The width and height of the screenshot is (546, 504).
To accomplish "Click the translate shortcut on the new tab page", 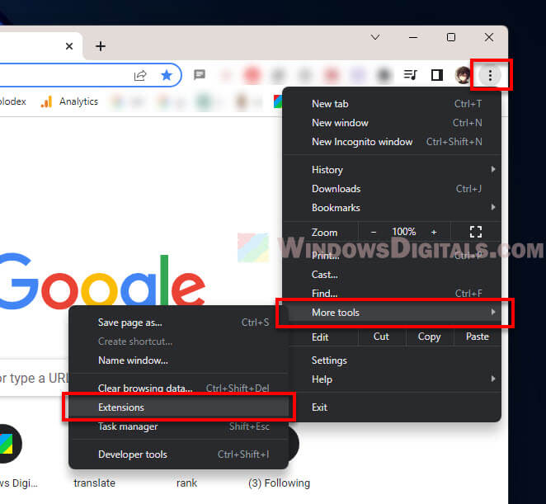I will pos(94,483).
